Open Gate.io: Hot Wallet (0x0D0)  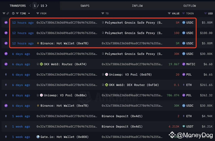[x=64, y=137]
